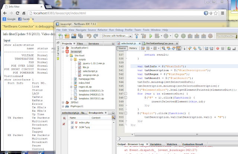Open the Refactor menu
Screen dimensions: 238x154
103,30
